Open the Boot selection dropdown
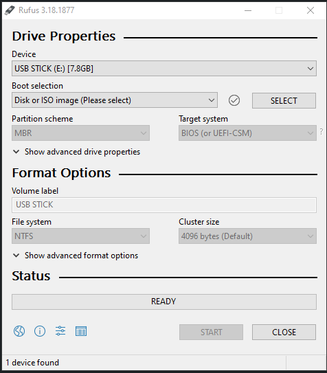This screenshot has height=373, width=327. point(115,100)
